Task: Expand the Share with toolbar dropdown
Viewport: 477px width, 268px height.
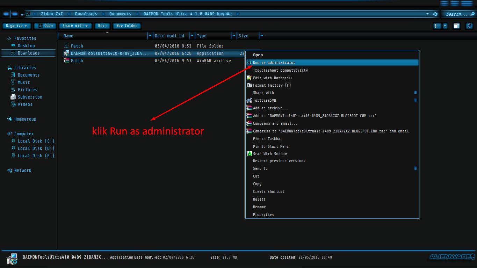Action: point(75,26)
